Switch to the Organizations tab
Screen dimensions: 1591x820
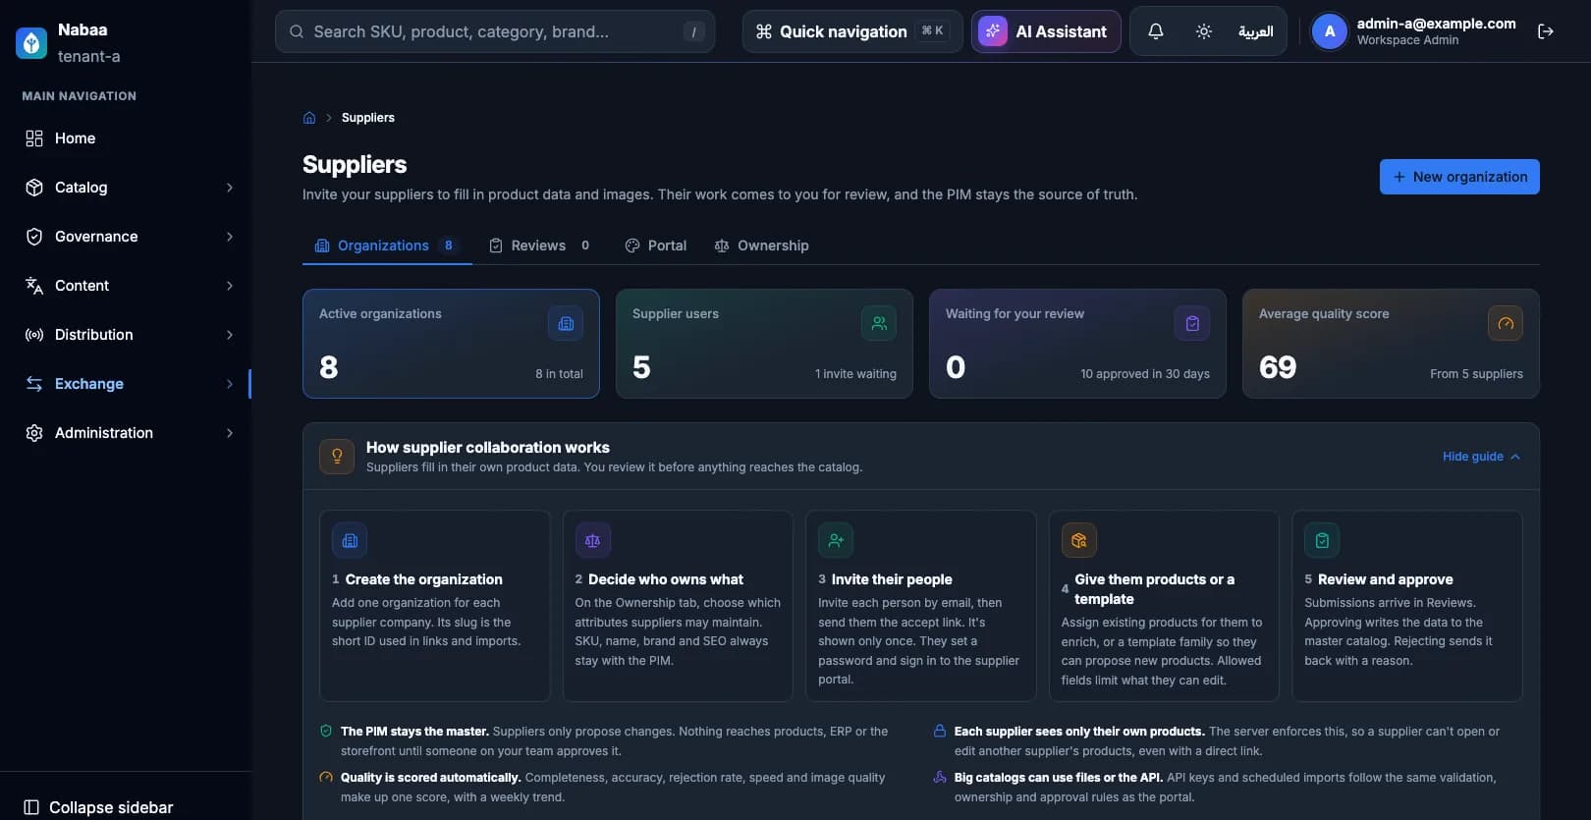point(387,246)
